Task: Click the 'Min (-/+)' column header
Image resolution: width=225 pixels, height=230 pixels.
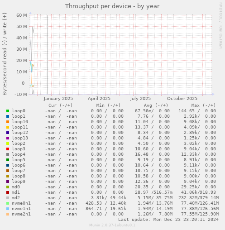Action: click(x=108, y=105)
